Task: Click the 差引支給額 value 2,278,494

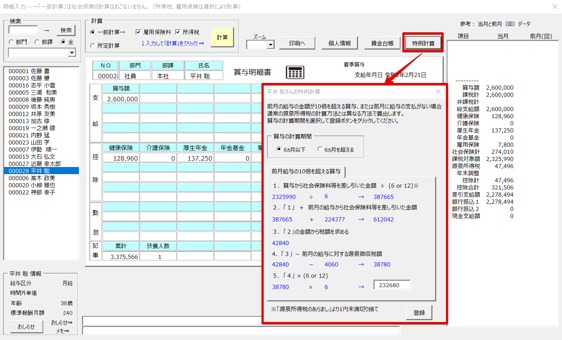Action: click(x=500, y=194)
